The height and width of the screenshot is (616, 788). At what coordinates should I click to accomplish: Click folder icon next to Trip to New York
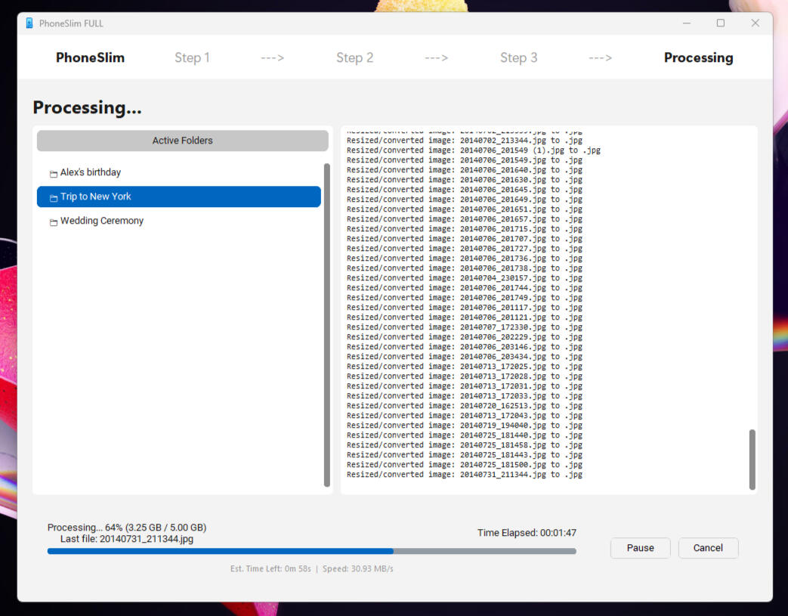(x=54, y=198)
